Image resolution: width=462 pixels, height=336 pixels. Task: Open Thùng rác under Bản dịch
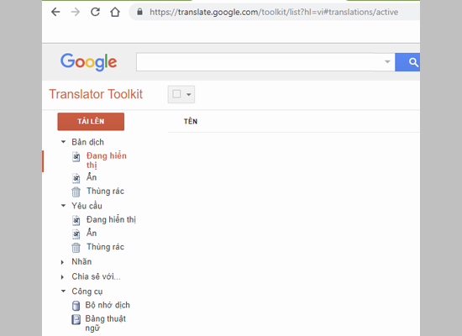click(x=105, y=192)
